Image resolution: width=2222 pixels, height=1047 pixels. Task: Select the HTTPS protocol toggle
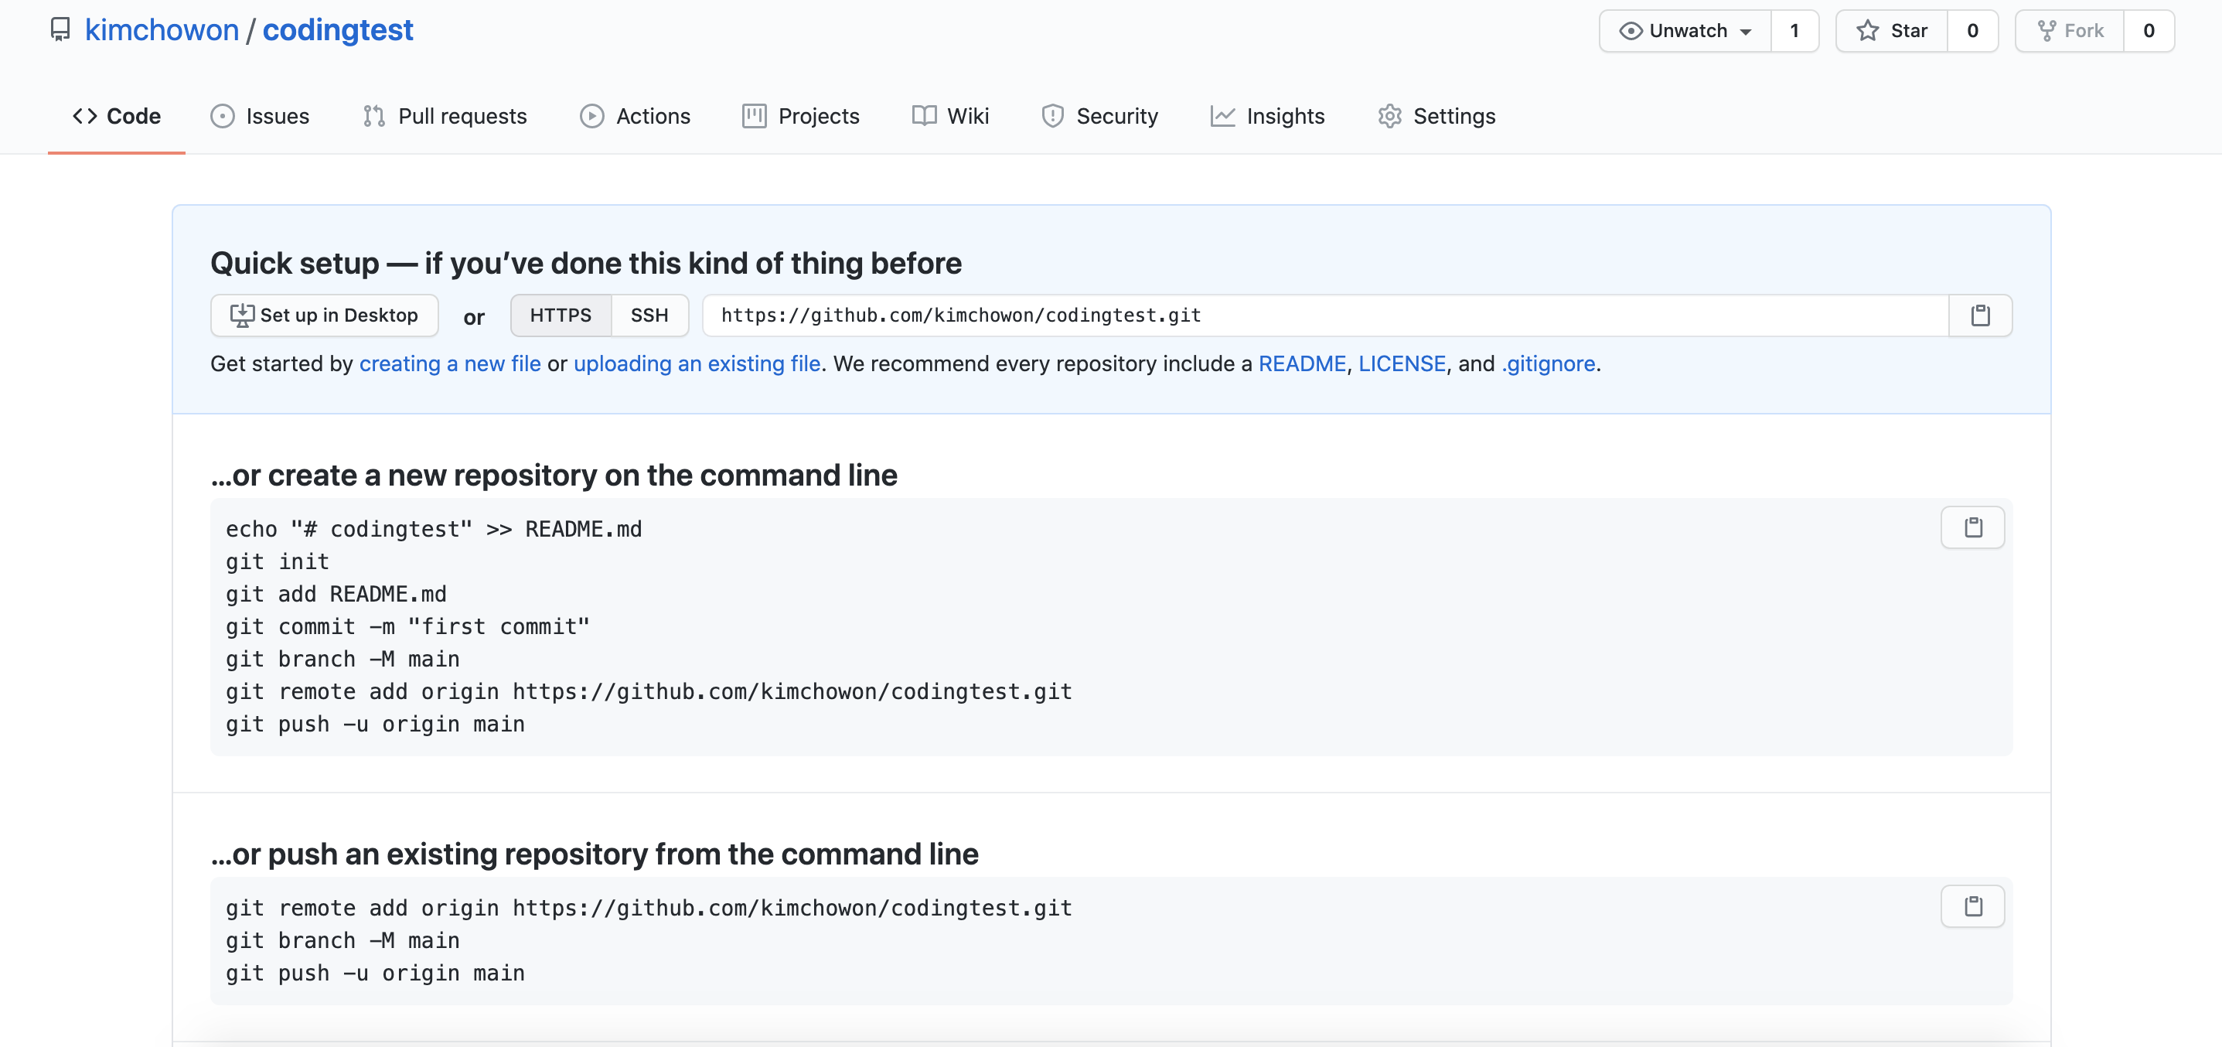click(561, 315)
